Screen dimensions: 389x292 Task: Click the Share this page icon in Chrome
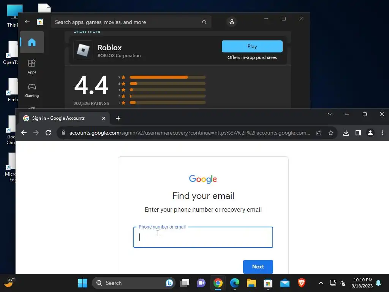(x=319, y=133)
